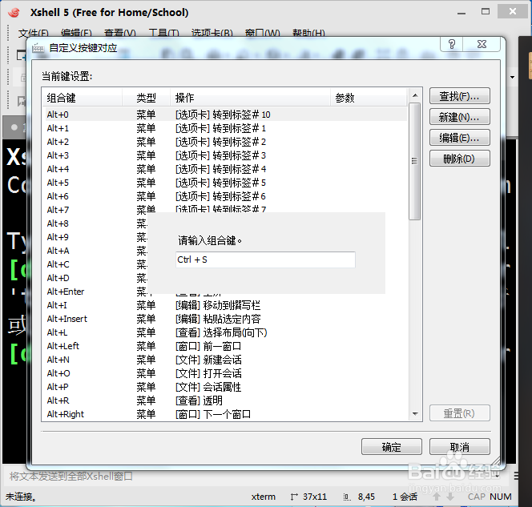The image size is (532, 507).
Task: Select the Alt+Insert 粘贴选定内容 row
Action: [225, 319]
